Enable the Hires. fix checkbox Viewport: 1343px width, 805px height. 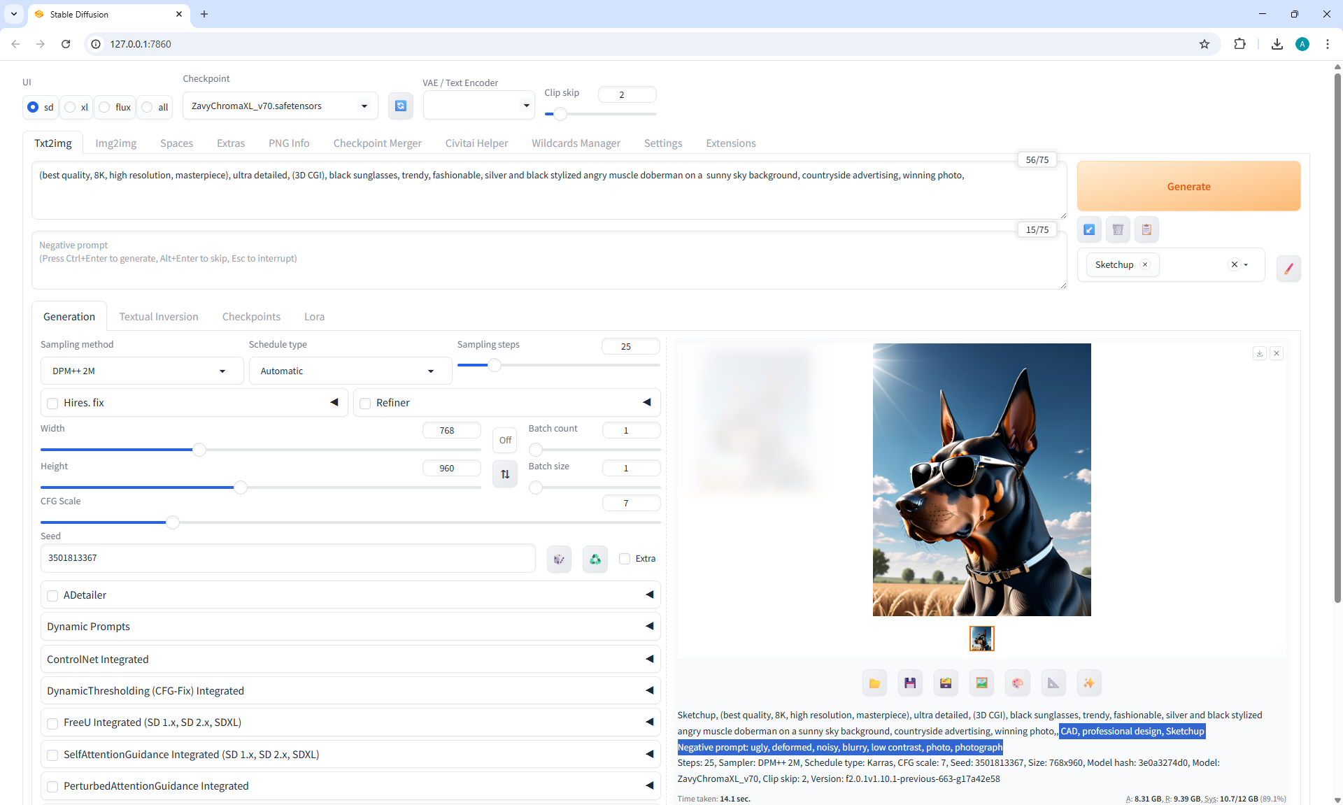52,404
